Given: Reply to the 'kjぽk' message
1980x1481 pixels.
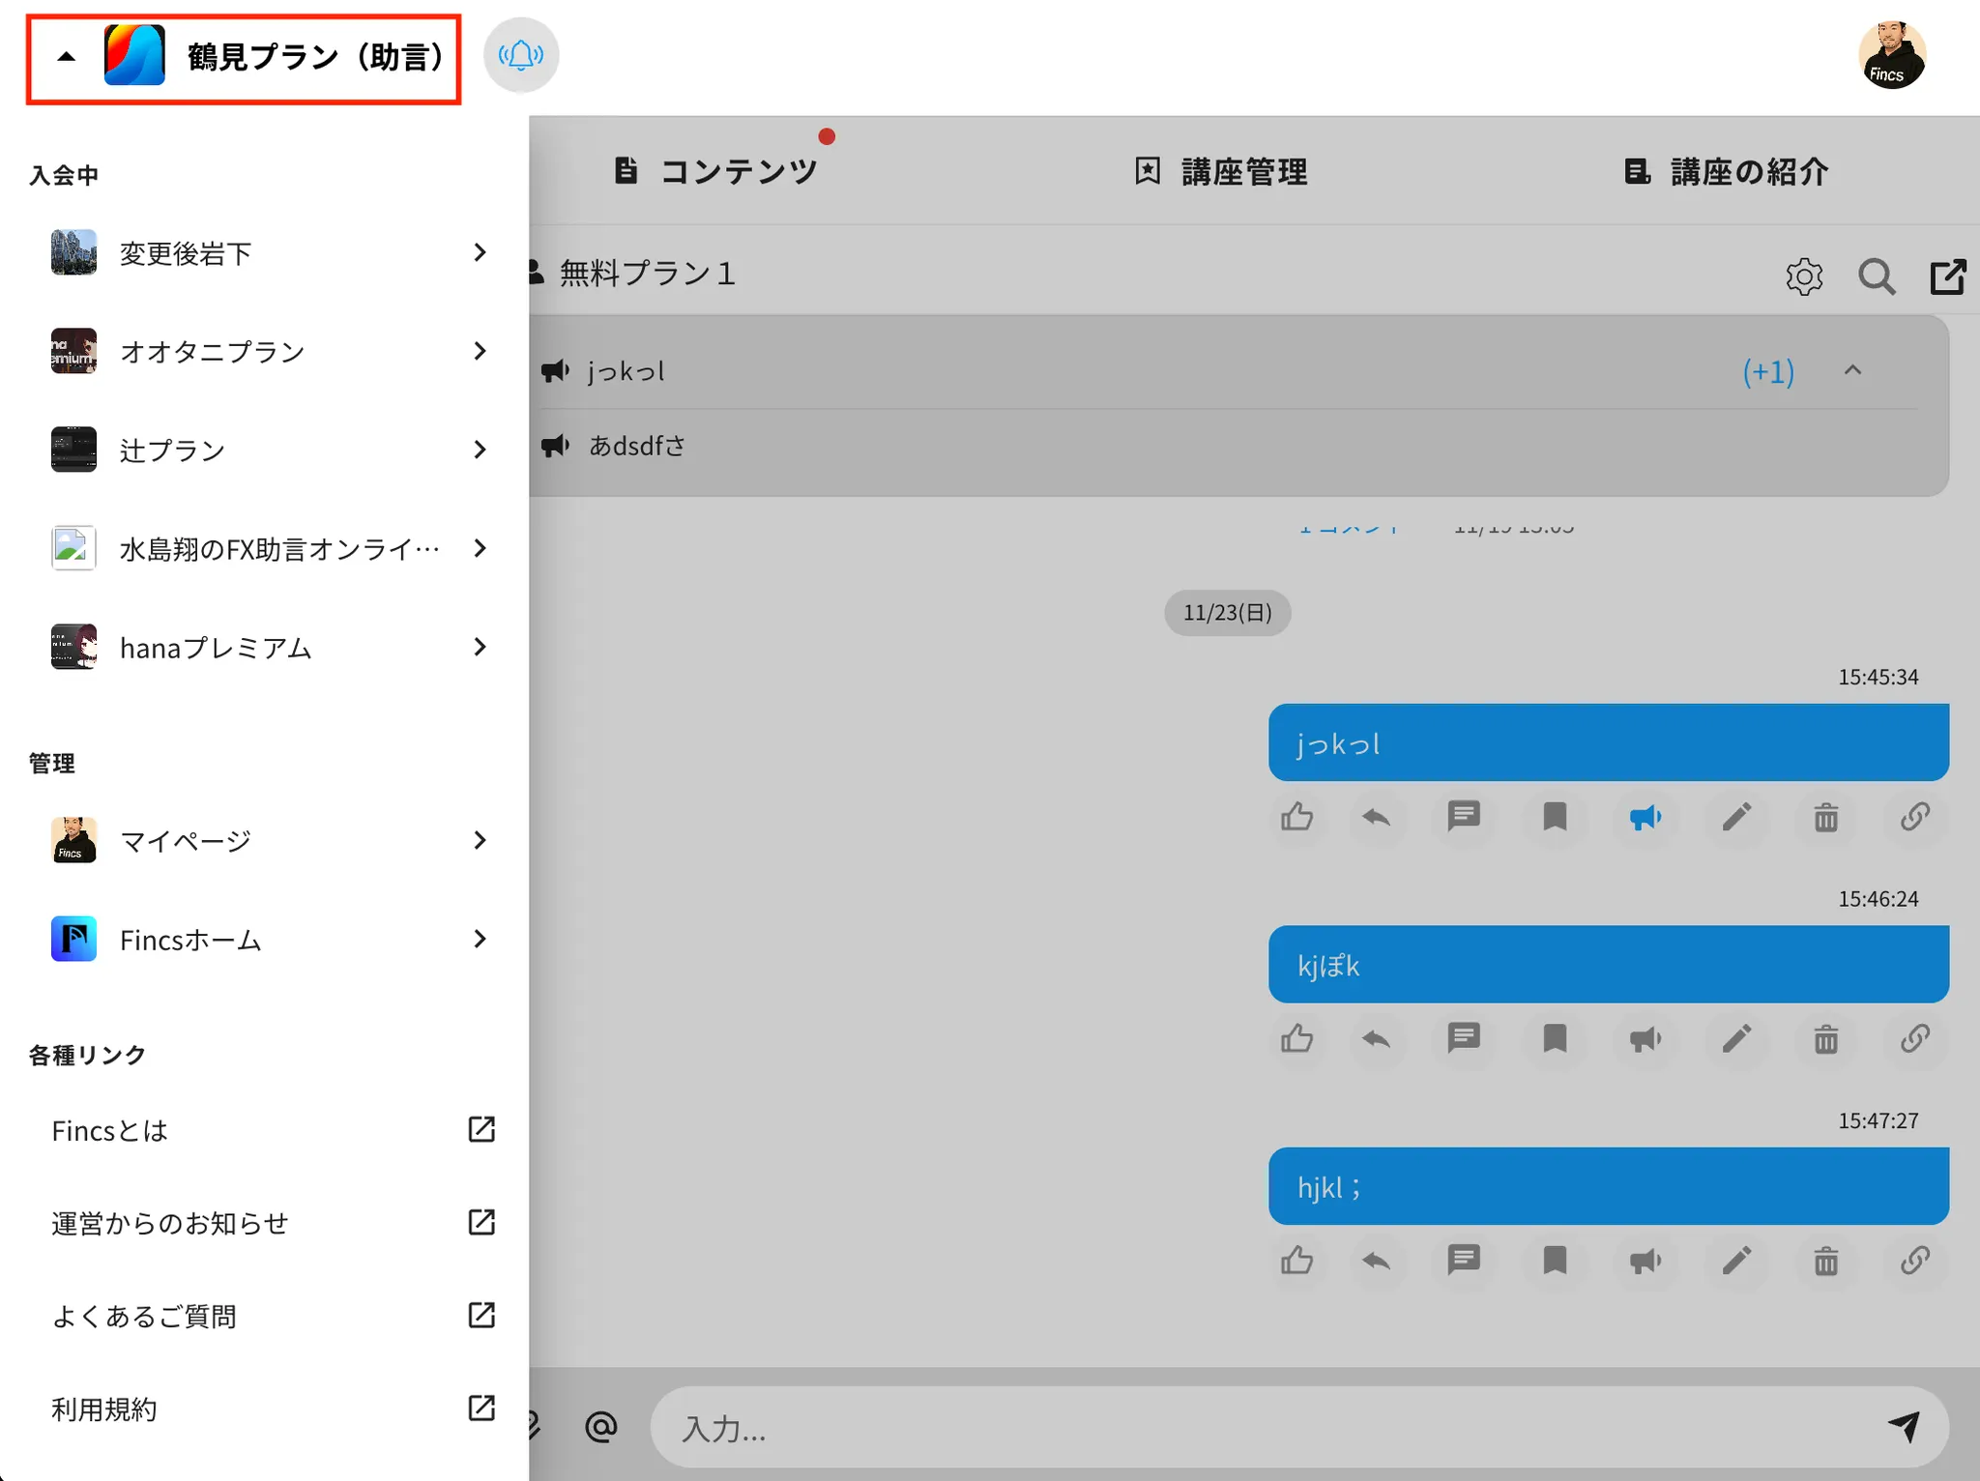Looking at the screenshot, I should pos(1376,1039).
